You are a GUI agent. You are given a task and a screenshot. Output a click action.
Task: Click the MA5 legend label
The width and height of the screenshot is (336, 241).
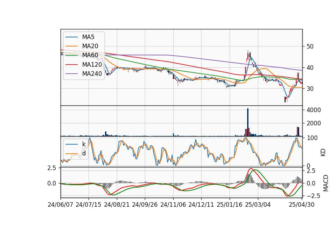click(x=88, y=37)
